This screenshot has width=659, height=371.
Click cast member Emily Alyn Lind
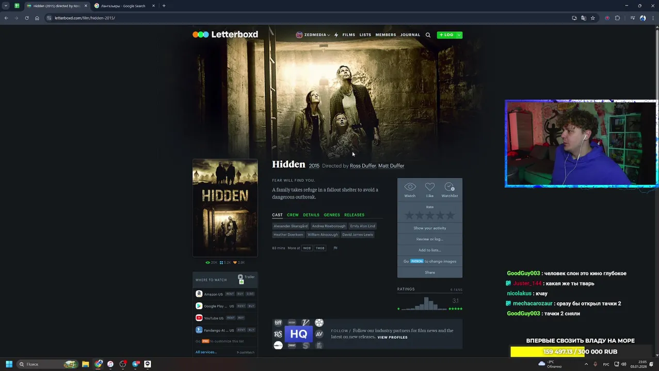pyautogui.click(x=362, y=226)
